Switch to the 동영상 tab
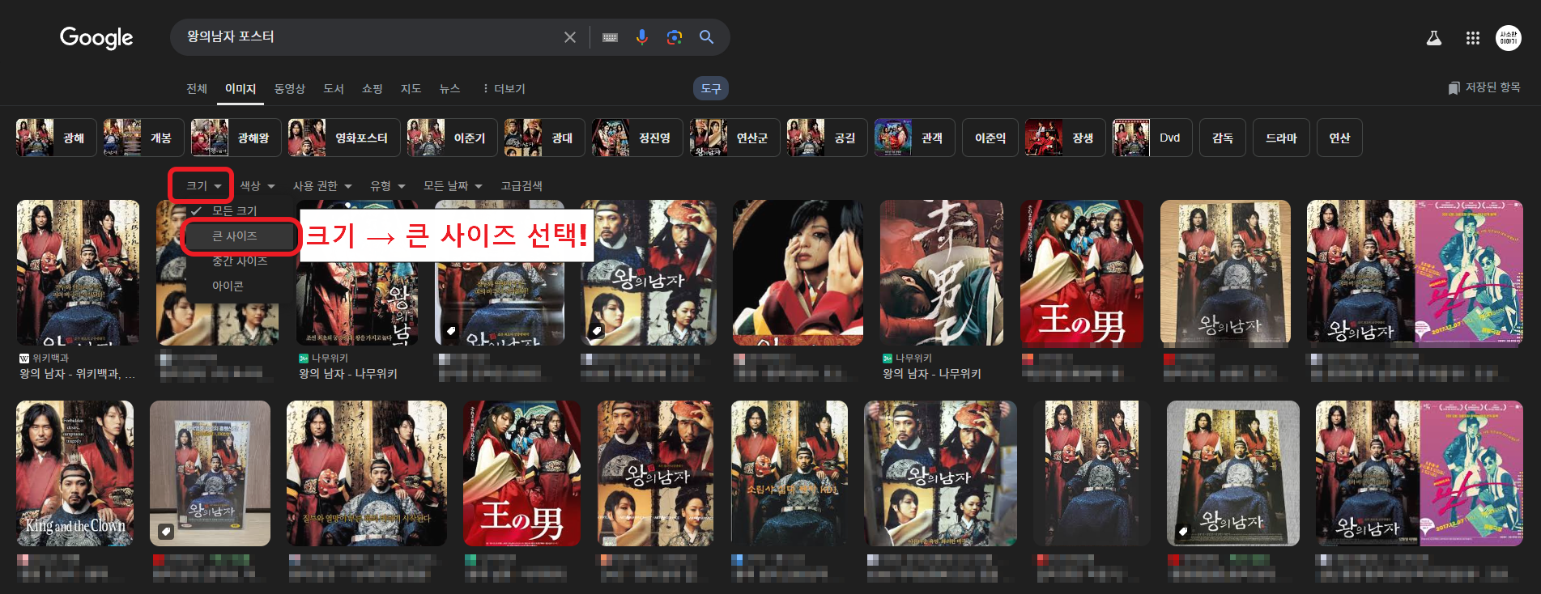This screenshot has height=594, width=1541. coord(289,88)
